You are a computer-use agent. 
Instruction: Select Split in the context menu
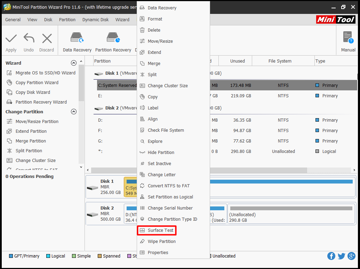(x=173, y=74)
